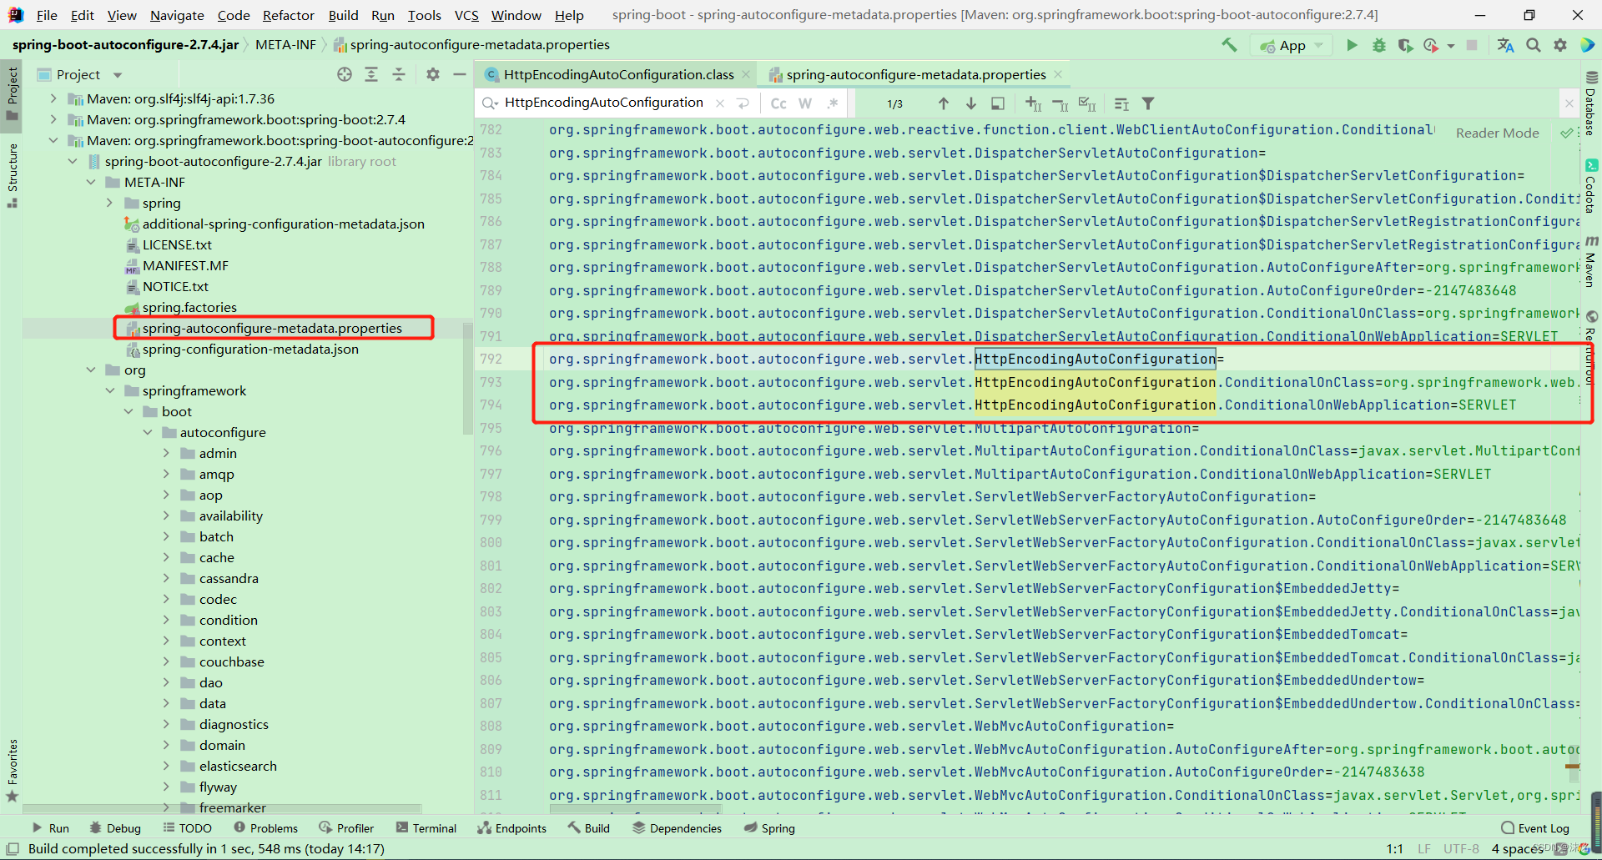The width and height of the screenshot is (1602, 860).
Task: Run App with coverage
Action: (1407, 45)
